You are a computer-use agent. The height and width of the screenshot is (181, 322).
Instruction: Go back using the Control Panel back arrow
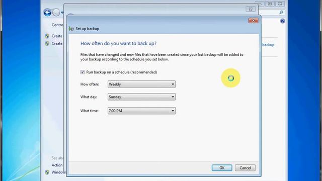coord(47,13)
